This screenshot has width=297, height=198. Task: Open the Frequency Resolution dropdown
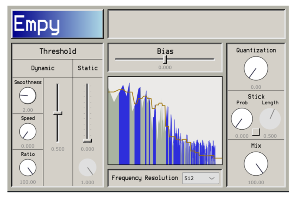pyautogui.click(x=200, y=178)
